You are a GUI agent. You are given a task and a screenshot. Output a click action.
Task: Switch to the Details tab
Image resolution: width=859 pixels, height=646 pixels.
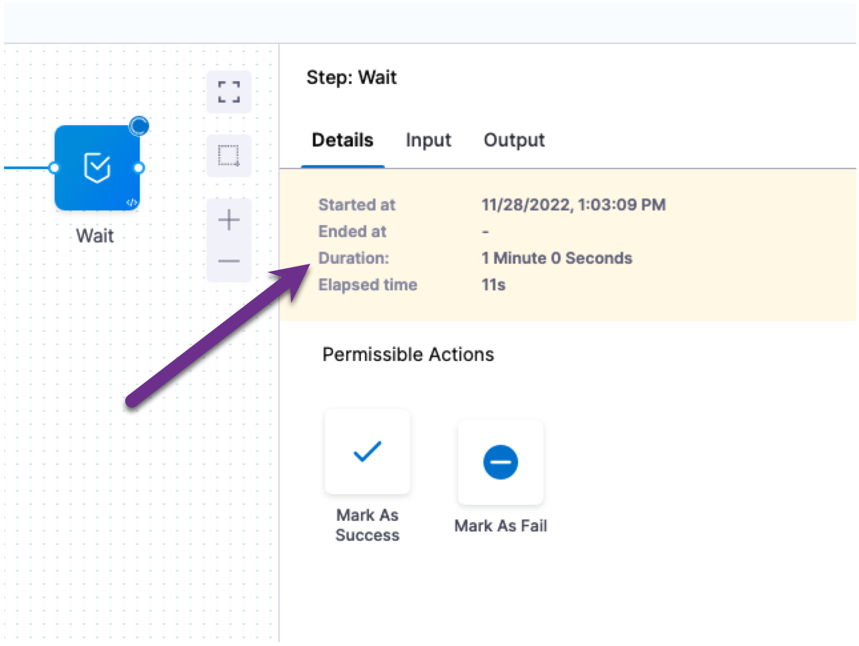[x=342, y=140]
